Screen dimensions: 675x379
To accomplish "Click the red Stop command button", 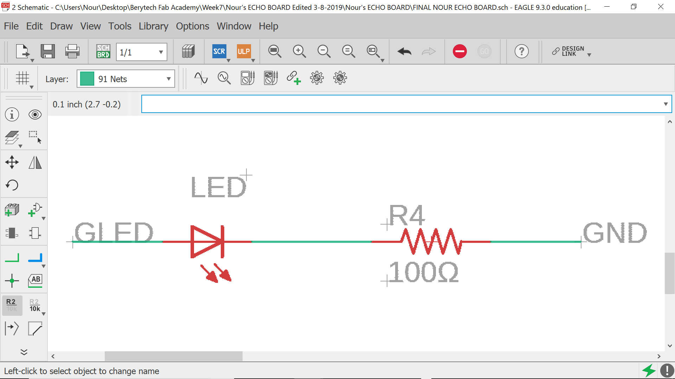I will coord(459,52).
